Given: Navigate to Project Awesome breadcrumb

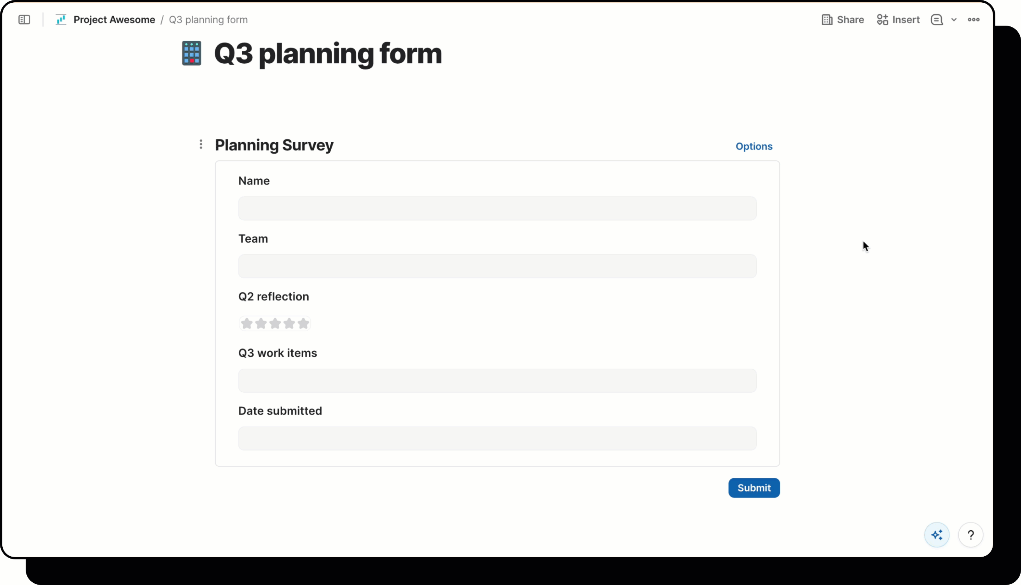Looking at the screenshot, I should coord(114,20).
